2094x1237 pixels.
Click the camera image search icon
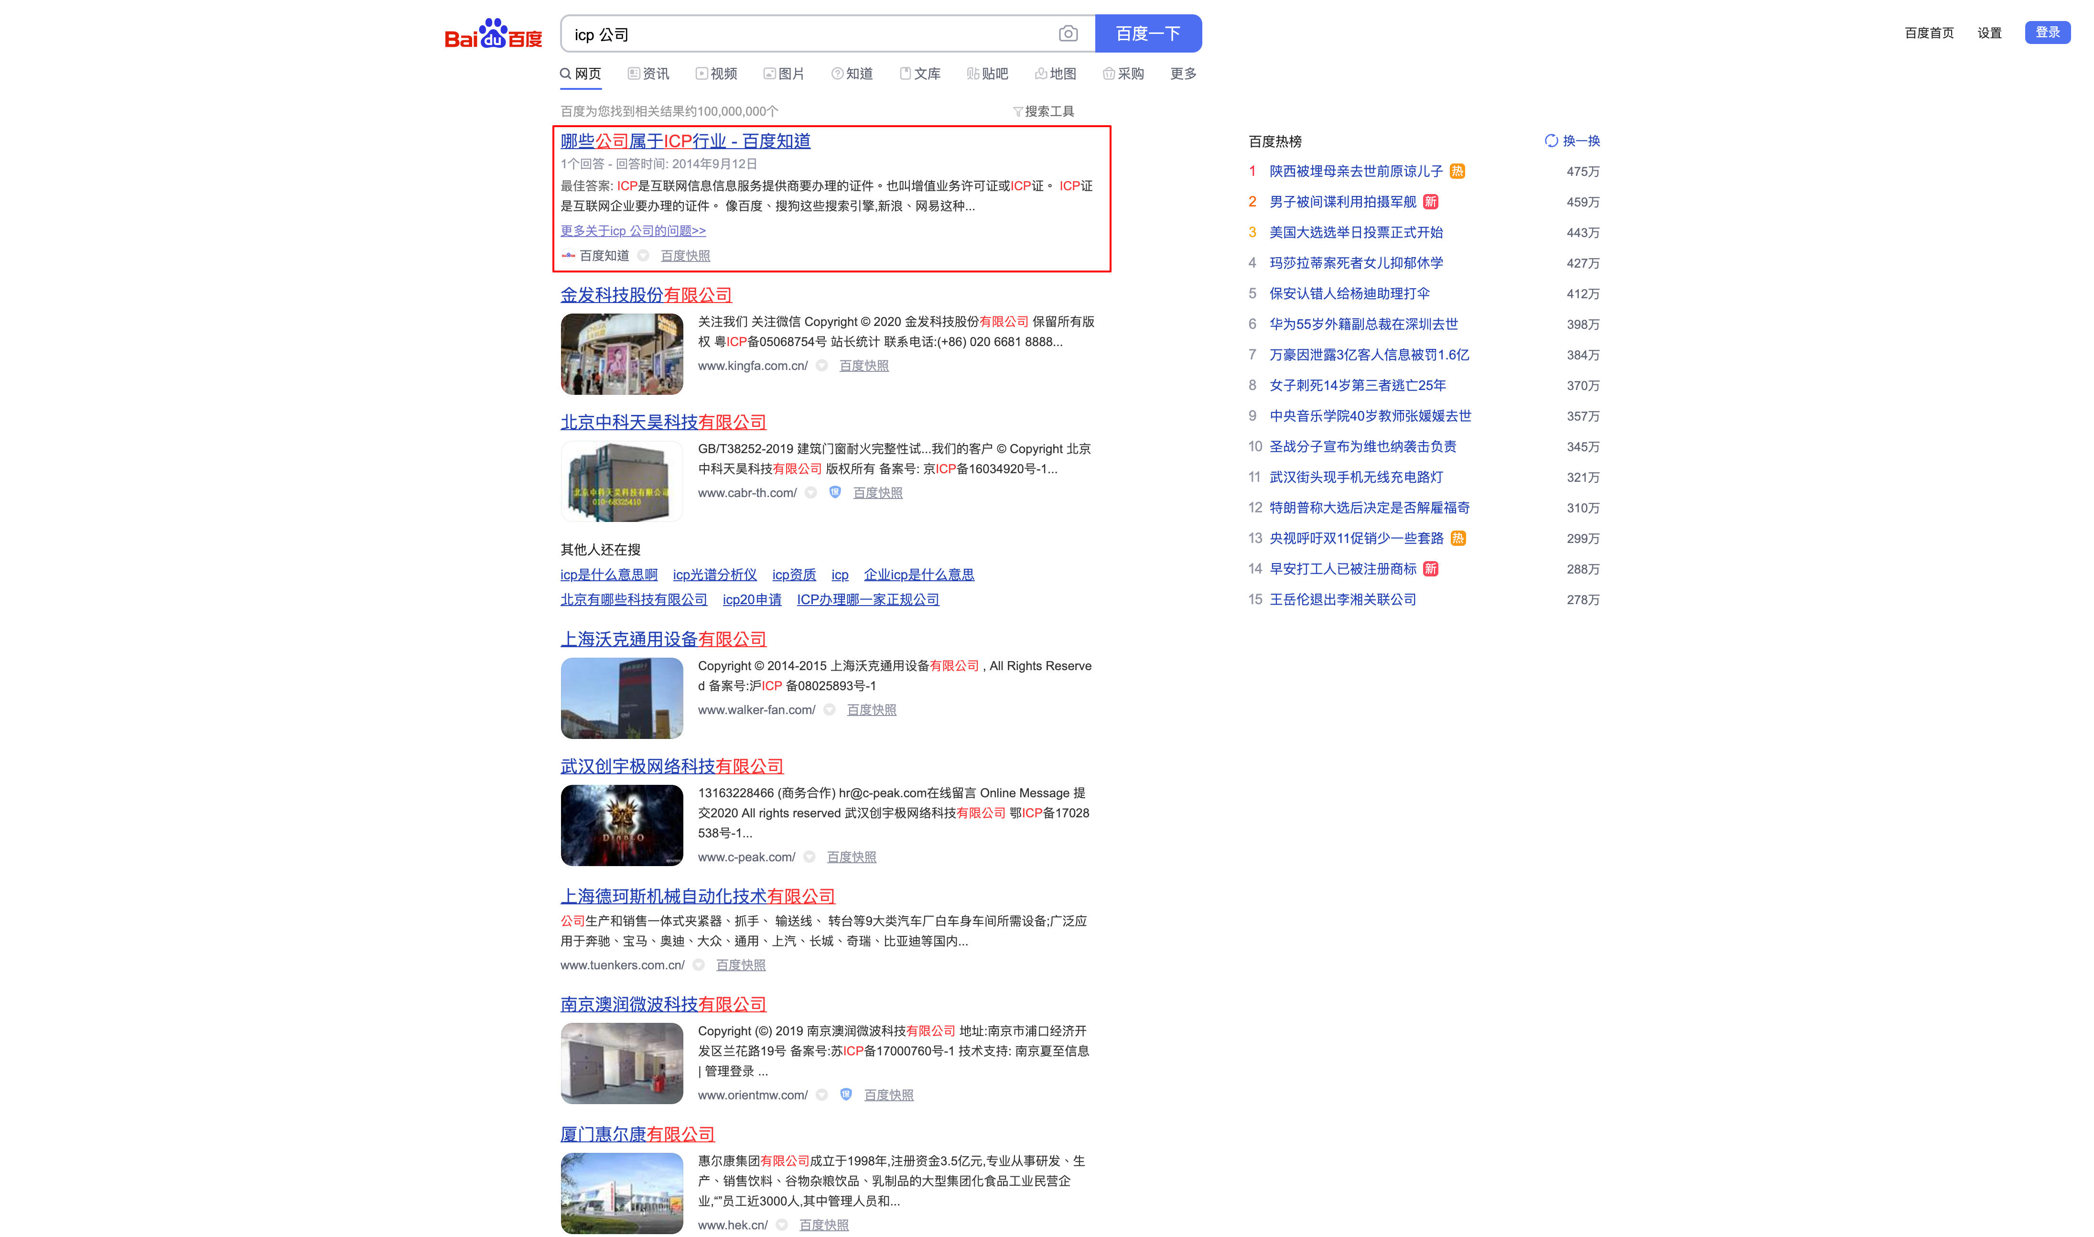coord(1068,33)
